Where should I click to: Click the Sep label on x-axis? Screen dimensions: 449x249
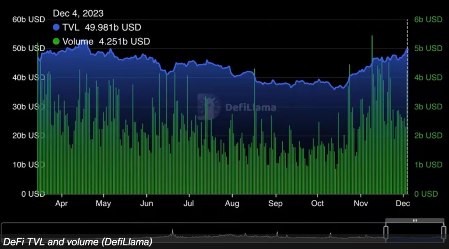click(x=275, y=204)
